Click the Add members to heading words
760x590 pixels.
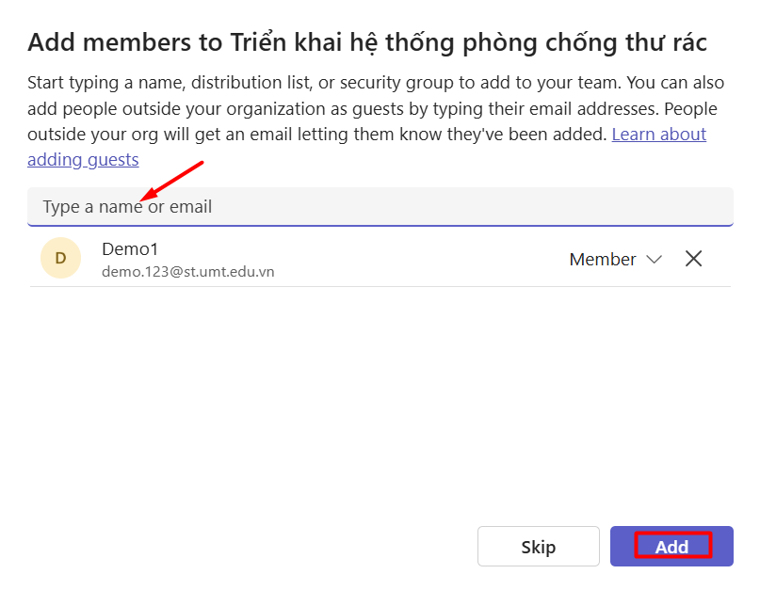click(116, 42)
